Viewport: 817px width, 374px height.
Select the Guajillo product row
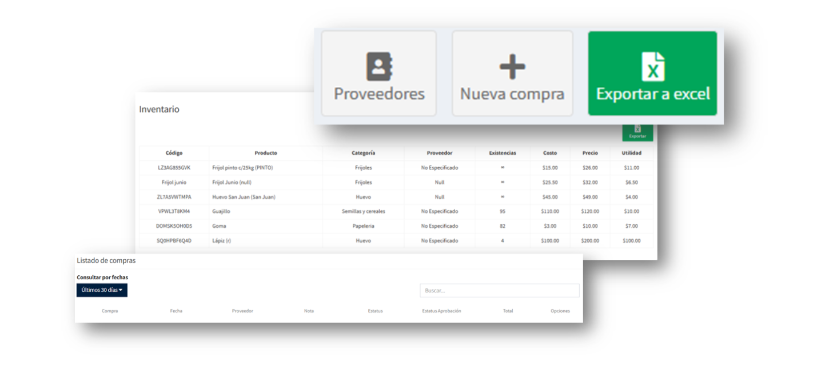click(221, 211)
